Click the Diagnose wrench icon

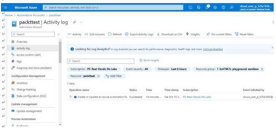(x=13, y=68)
